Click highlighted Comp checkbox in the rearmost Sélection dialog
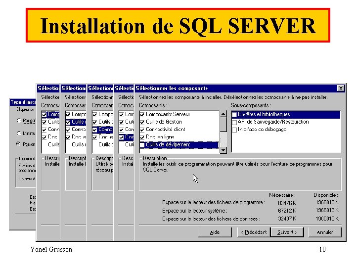 tap(44, 114)
